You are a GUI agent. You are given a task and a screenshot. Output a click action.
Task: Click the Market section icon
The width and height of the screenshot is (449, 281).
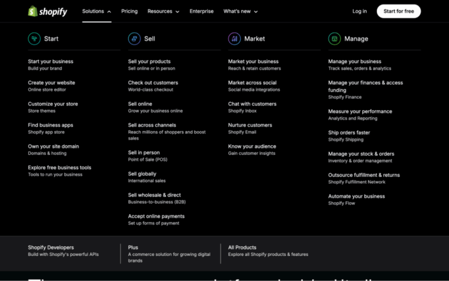point(234,39)
